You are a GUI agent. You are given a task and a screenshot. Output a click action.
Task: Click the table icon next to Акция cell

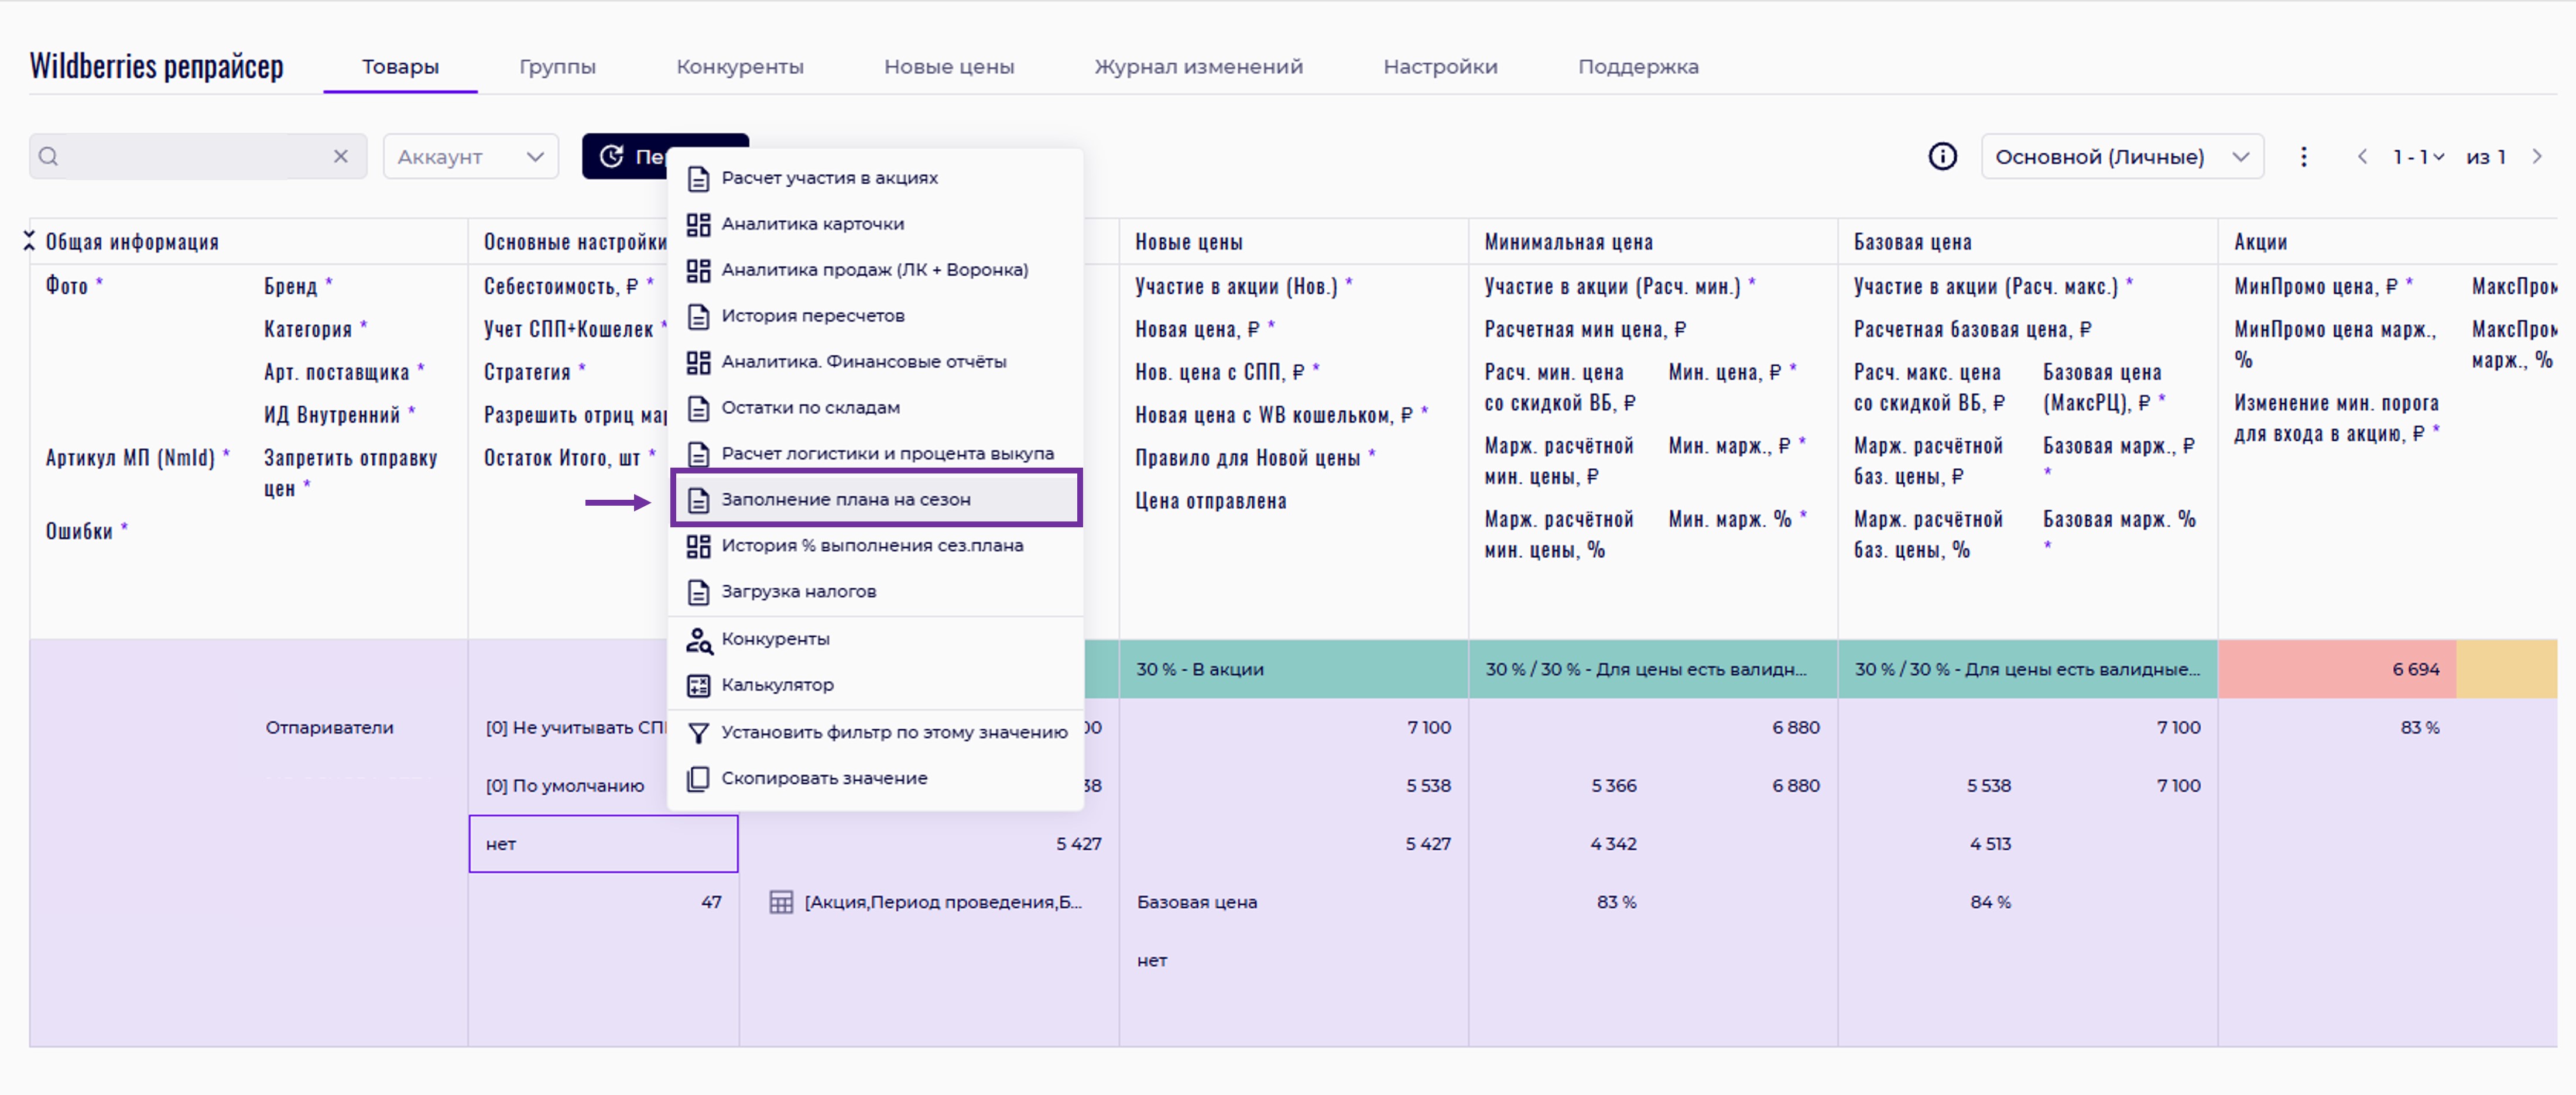781,902
